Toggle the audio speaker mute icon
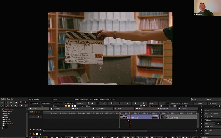221x138 pixels. coord(215,106)
